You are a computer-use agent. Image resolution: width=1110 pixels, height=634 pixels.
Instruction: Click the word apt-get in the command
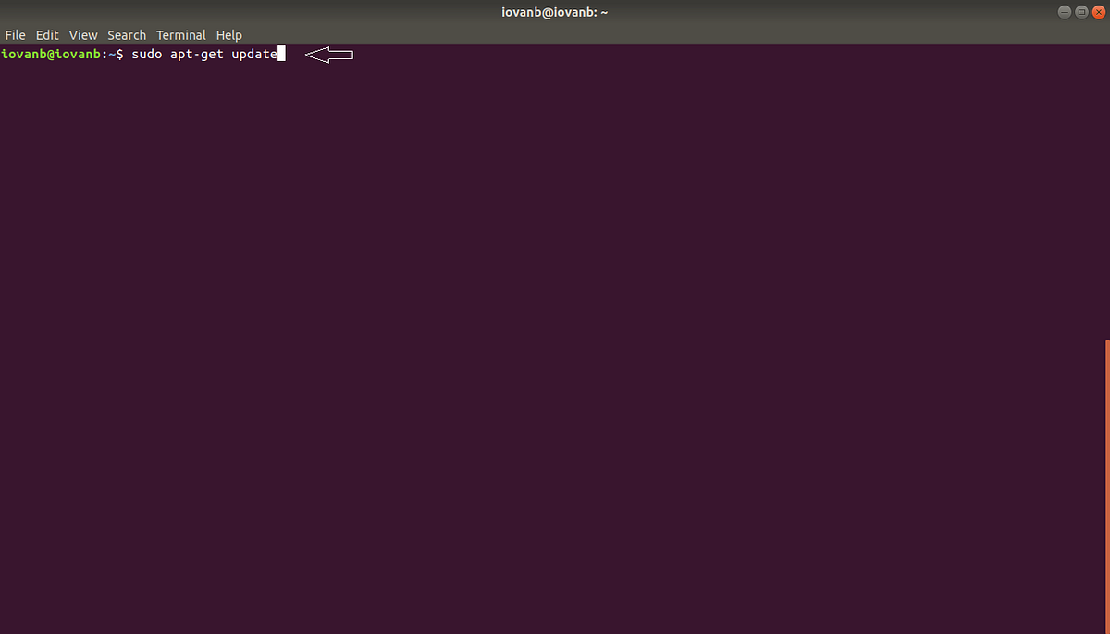pos(196,54)
